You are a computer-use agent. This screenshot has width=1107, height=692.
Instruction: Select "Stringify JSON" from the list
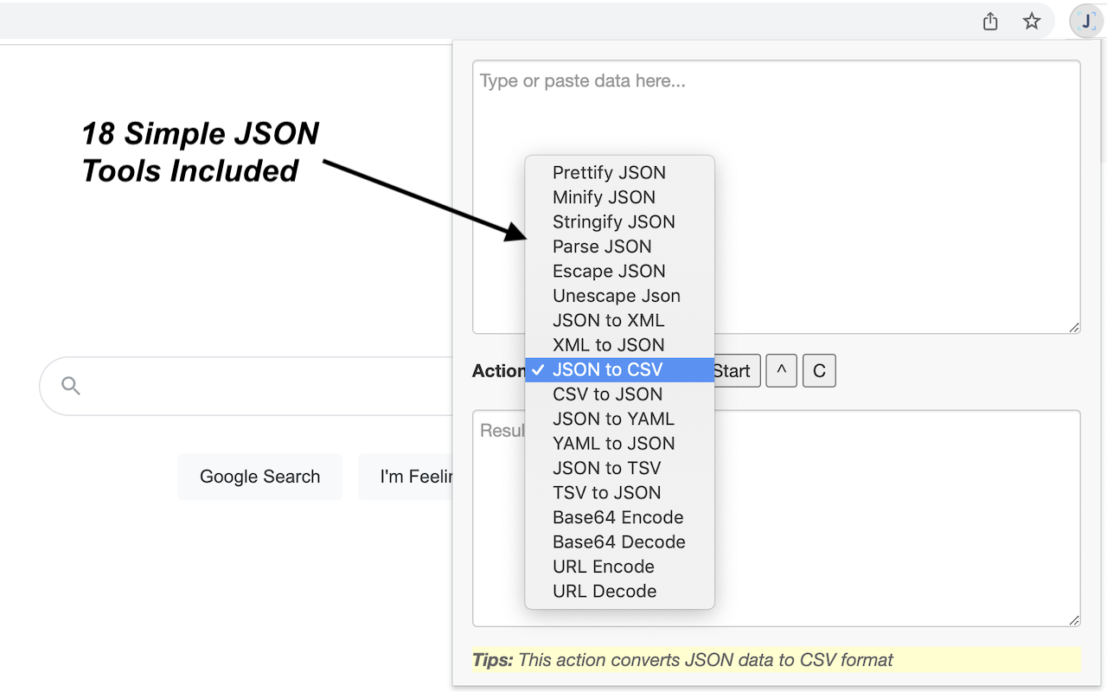point(614,221)
